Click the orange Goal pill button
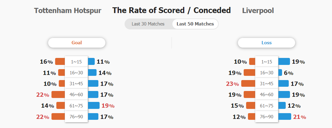 tap(77, 43)
